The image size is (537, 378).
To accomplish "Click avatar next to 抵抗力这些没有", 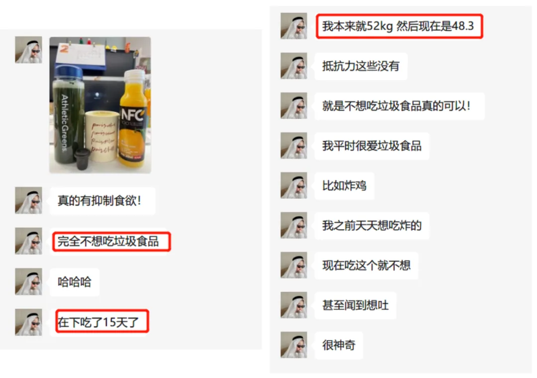I will coord(294,66).
